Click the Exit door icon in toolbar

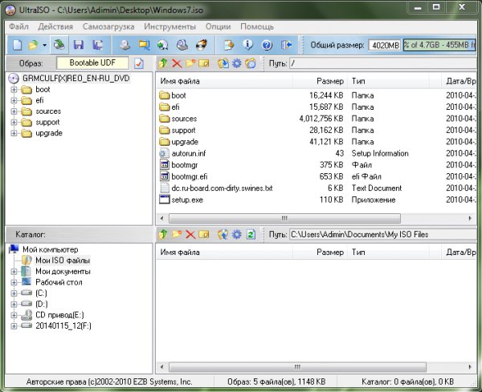286,45
